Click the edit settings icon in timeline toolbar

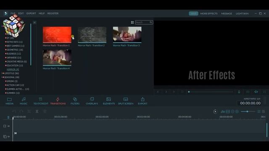coord(29,112)
